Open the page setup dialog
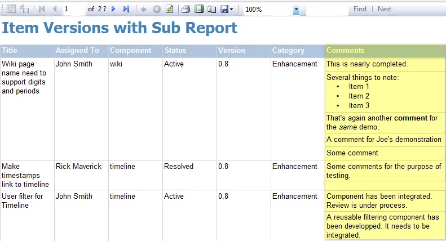 (211, 9)
